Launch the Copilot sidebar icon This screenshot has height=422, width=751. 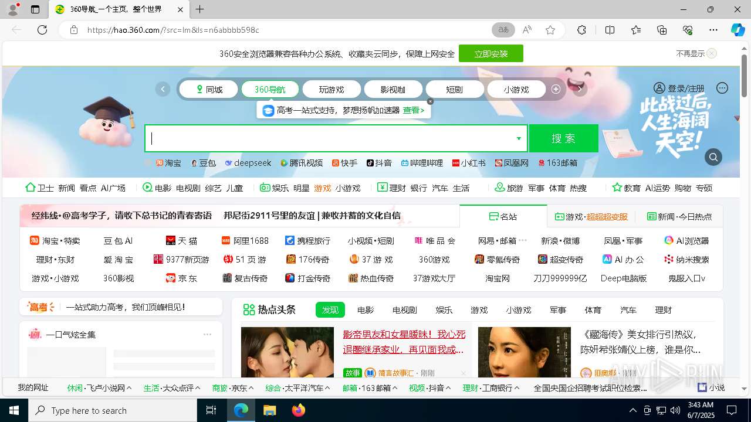738,30
